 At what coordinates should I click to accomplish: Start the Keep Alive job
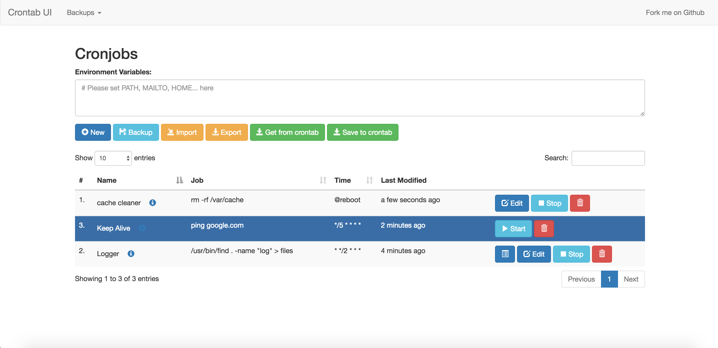[513, 229]
